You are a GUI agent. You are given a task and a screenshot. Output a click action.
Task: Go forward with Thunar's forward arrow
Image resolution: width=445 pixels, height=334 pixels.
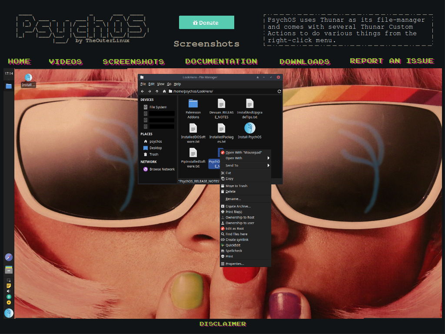click(149, 91)
